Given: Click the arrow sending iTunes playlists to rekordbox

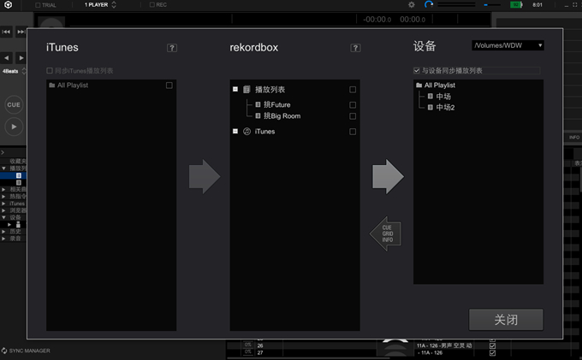Looking at the screenshot, I should point(204,176).
